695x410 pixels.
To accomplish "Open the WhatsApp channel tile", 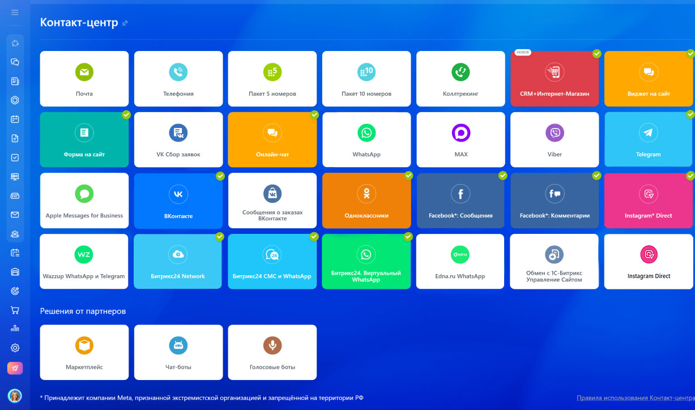I will point(366,140).
